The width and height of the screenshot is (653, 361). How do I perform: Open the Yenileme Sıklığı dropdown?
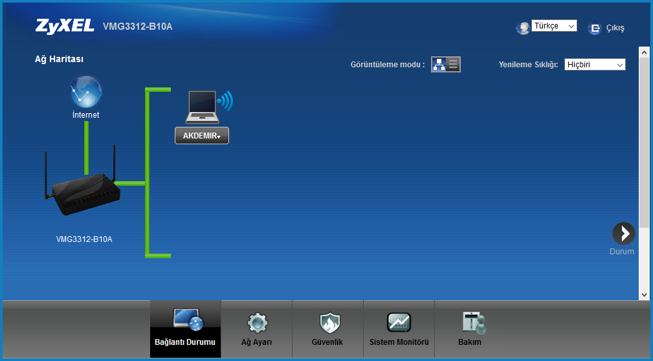tap(595, 65)
